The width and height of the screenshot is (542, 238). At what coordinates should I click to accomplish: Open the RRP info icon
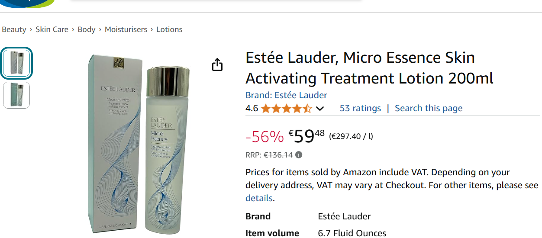299,155
